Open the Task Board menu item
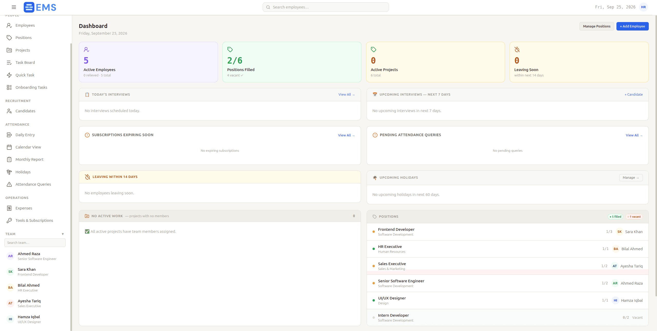Viewport: 657px width, 331px height. coord(35,63)
